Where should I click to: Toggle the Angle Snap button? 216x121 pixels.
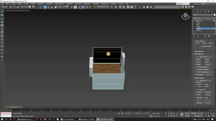pos(83,7)
